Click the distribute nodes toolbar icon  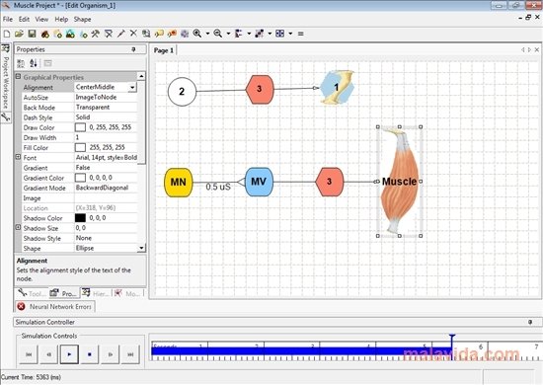[259, 34]
